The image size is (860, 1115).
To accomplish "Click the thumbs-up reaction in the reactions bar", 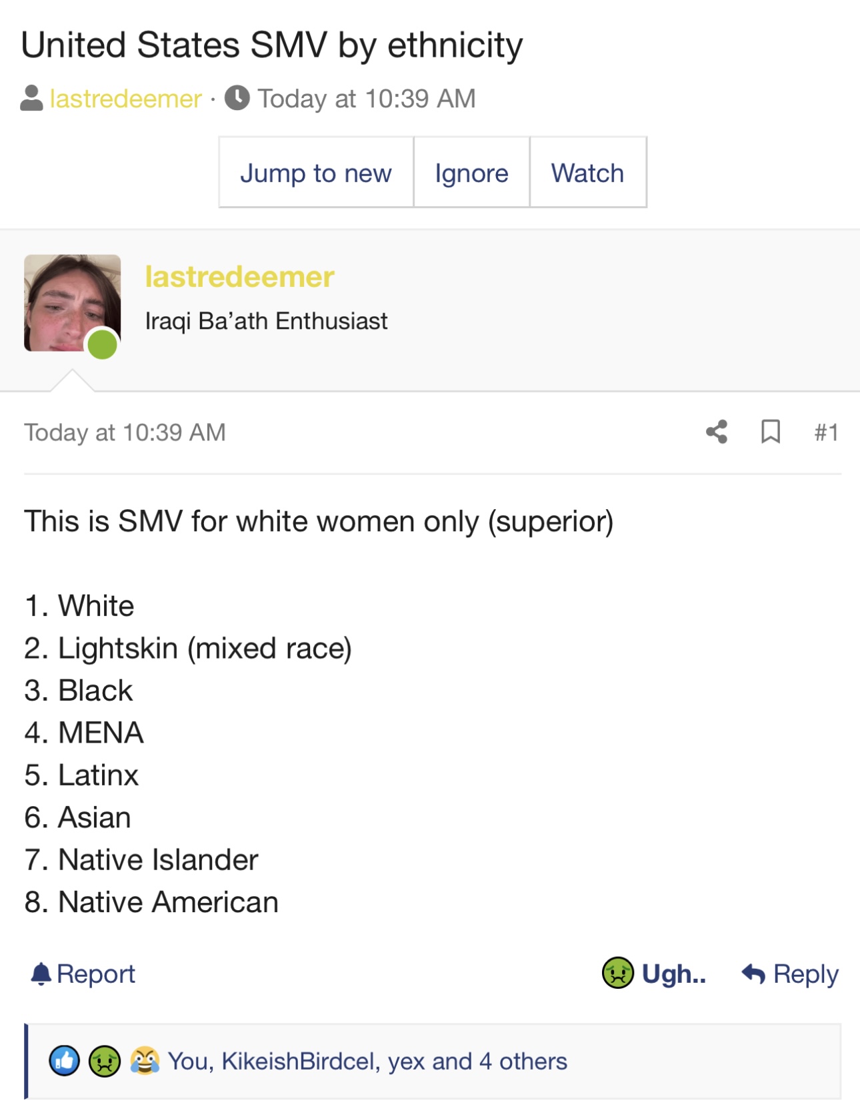I will (x=65, y=1061).
